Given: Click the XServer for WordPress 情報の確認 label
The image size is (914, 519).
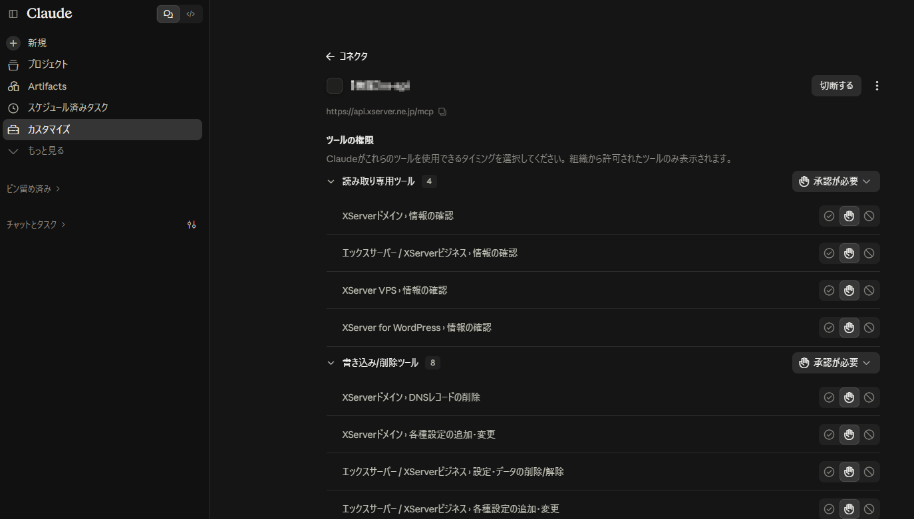Looking at the screenshot, I should [x=416, y=328].
